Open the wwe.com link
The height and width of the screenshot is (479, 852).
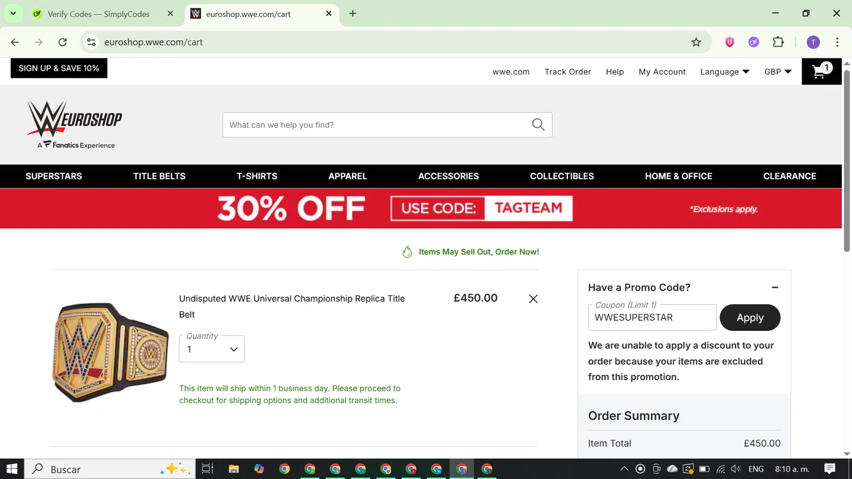pyautogui.click(x=511, y=72)
